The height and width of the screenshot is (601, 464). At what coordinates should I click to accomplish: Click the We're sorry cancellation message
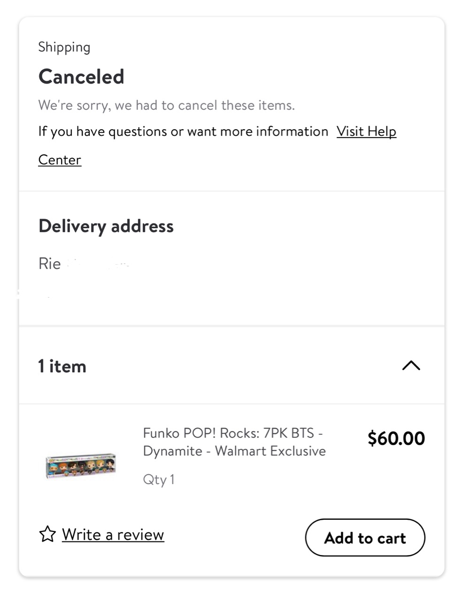(166, 105)
